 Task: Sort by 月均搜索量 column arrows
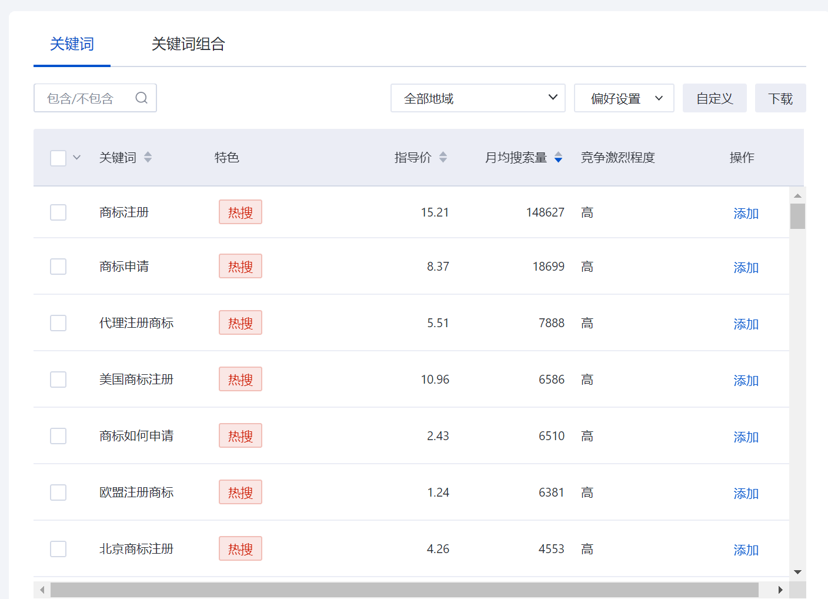point(558,157)
